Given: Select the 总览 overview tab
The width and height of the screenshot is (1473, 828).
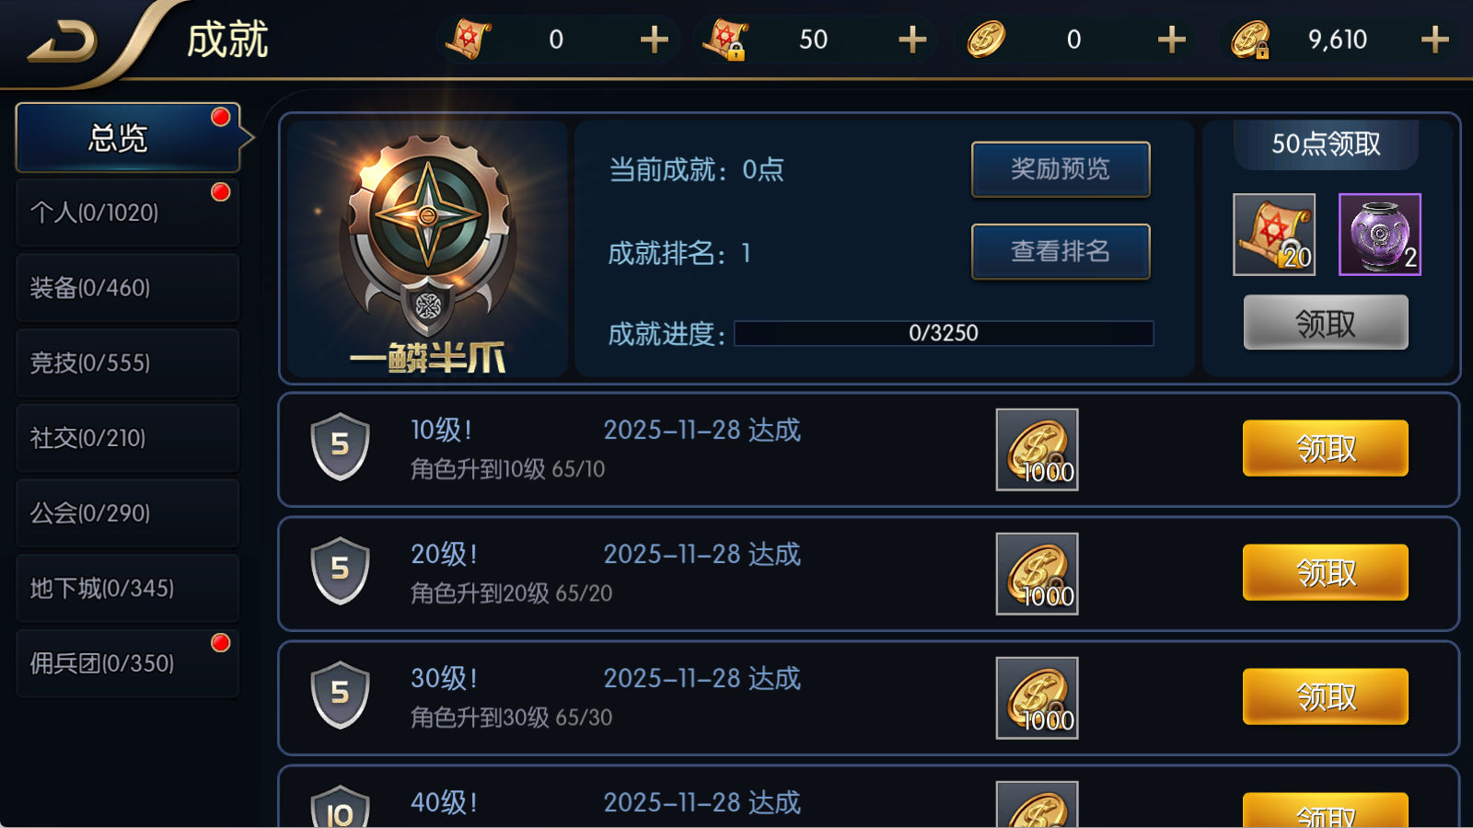Looking at the screenshot, I should [128, 138].
